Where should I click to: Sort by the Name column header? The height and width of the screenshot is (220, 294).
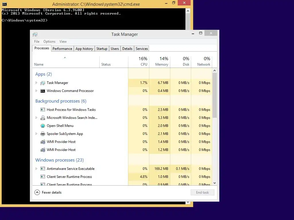(x=66, y=62)
